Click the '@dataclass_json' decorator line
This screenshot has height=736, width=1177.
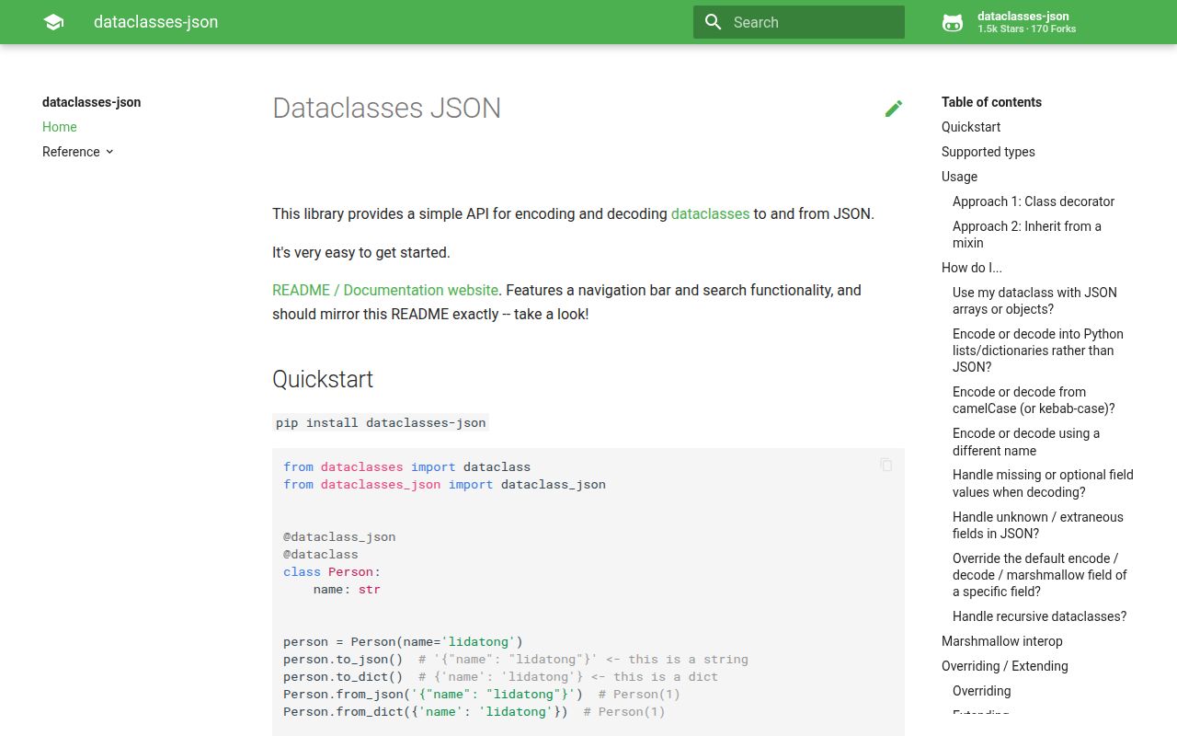tap(339, 536)
